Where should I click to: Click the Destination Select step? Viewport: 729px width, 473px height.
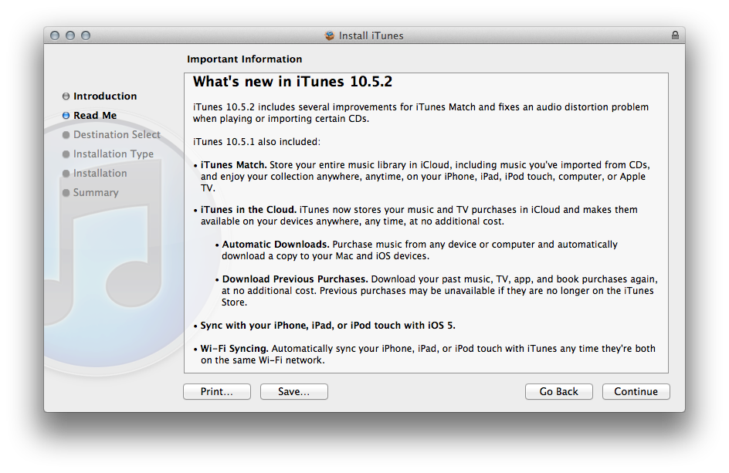point(117,135)
